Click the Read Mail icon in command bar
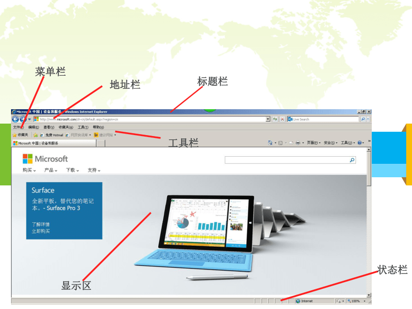This screenshot has height=309, width=412. click(291, 143)
